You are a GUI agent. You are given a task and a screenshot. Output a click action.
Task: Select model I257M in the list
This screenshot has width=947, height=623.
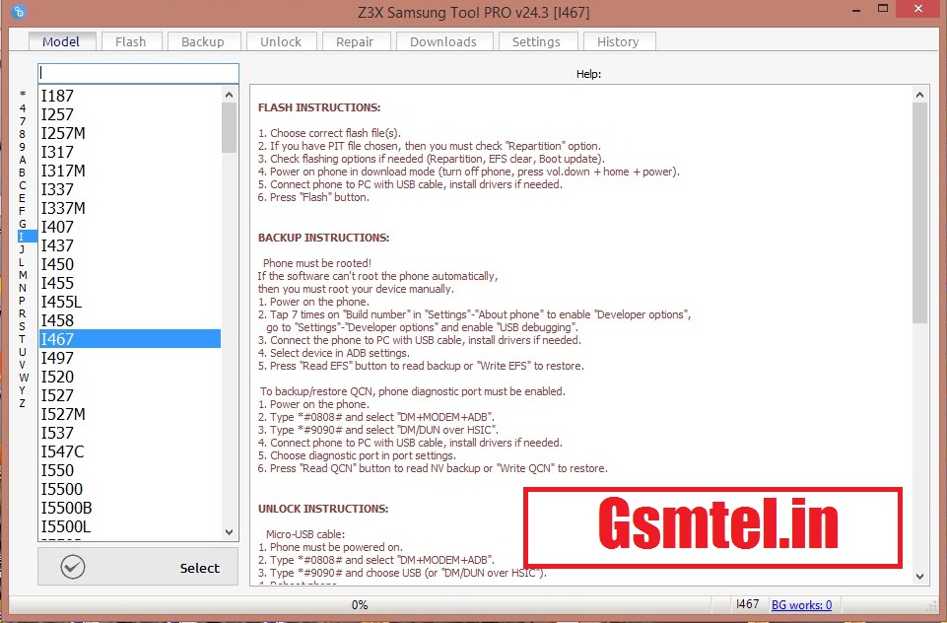(x=130, y=133)
